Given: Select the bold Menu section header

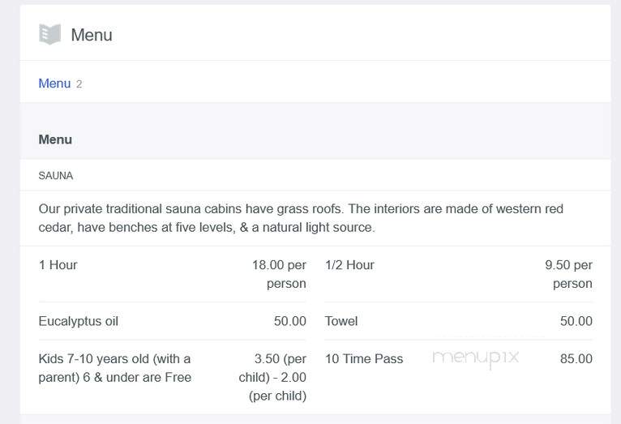Looking at the screenshot, I should [55, 139].
